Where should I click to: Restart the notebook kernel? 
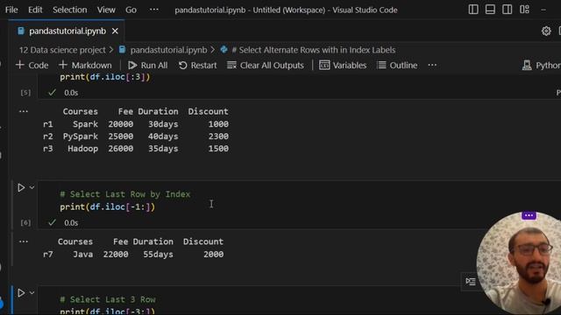(x=197, y=66)
